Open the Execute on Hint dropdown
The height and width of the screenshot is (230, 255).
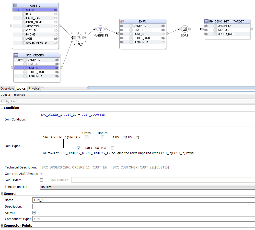147,187
